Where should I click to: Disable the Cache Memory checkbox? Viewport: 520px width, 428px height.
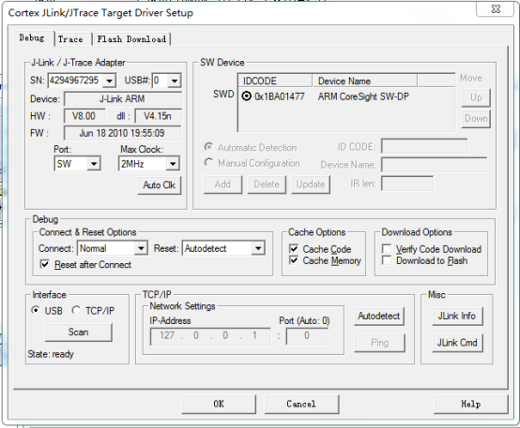pyautogui.click(x=294, y=260)
